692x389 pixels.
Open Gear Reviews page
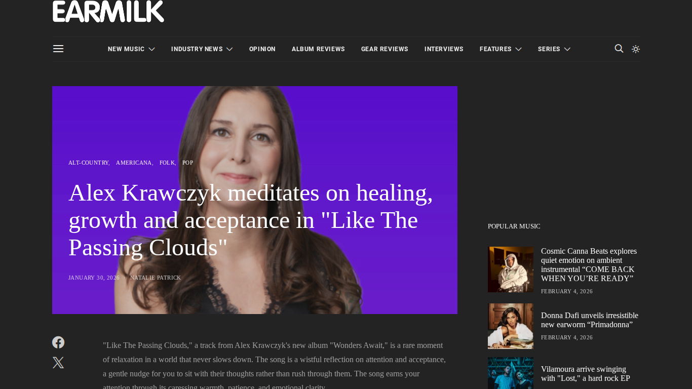[x=385, y=49]
